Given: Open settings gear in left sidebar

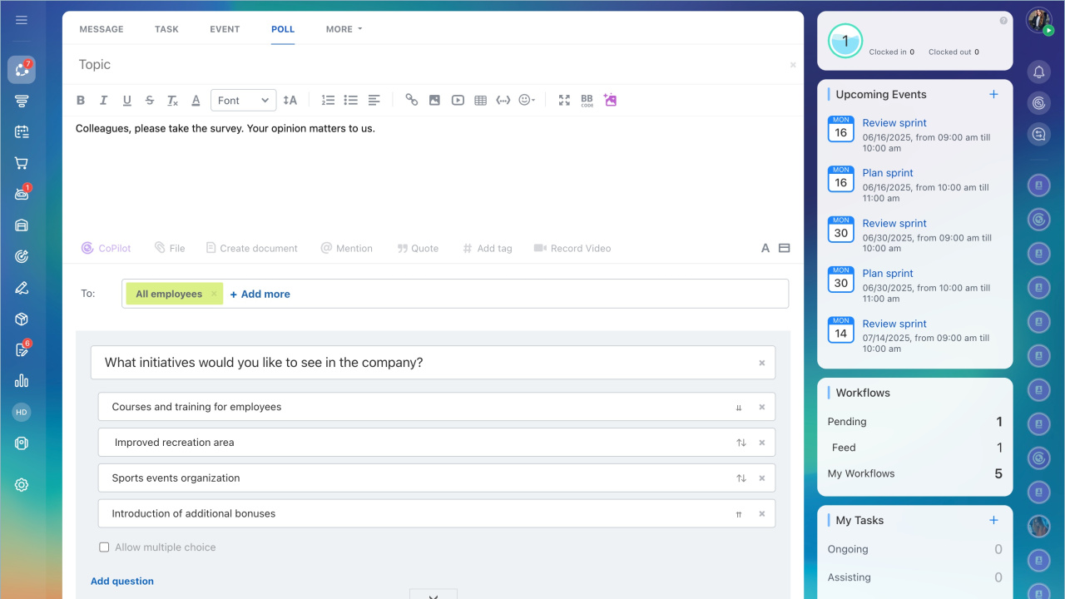Looking at the screenshot, I should [22, 485].
